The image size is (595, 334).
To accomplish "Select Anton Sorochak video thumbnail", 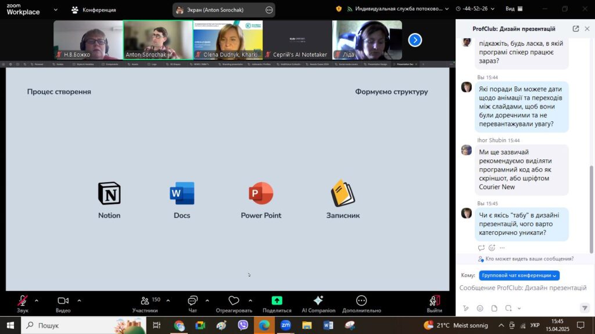I will pos(158,40).
